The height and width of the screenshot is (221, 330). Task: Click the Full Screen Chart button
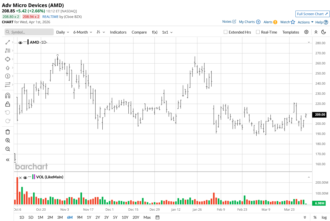(313, 14)
